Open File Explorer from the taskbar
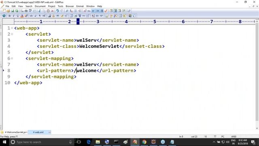Image resolution: width=259 pixels, height=146 pixels. pos(98,142)
